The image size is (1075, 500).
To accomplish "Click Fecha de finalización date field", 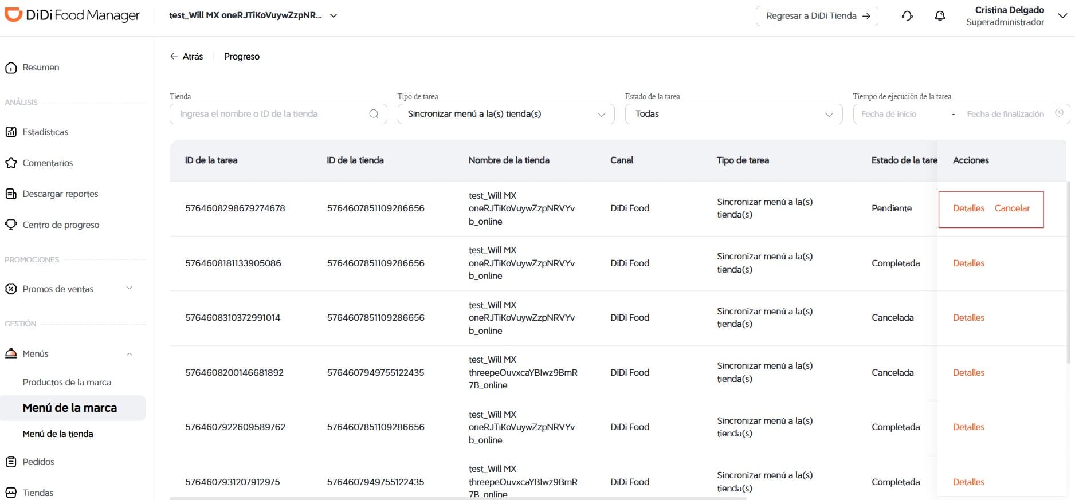I will (1005, 114).
